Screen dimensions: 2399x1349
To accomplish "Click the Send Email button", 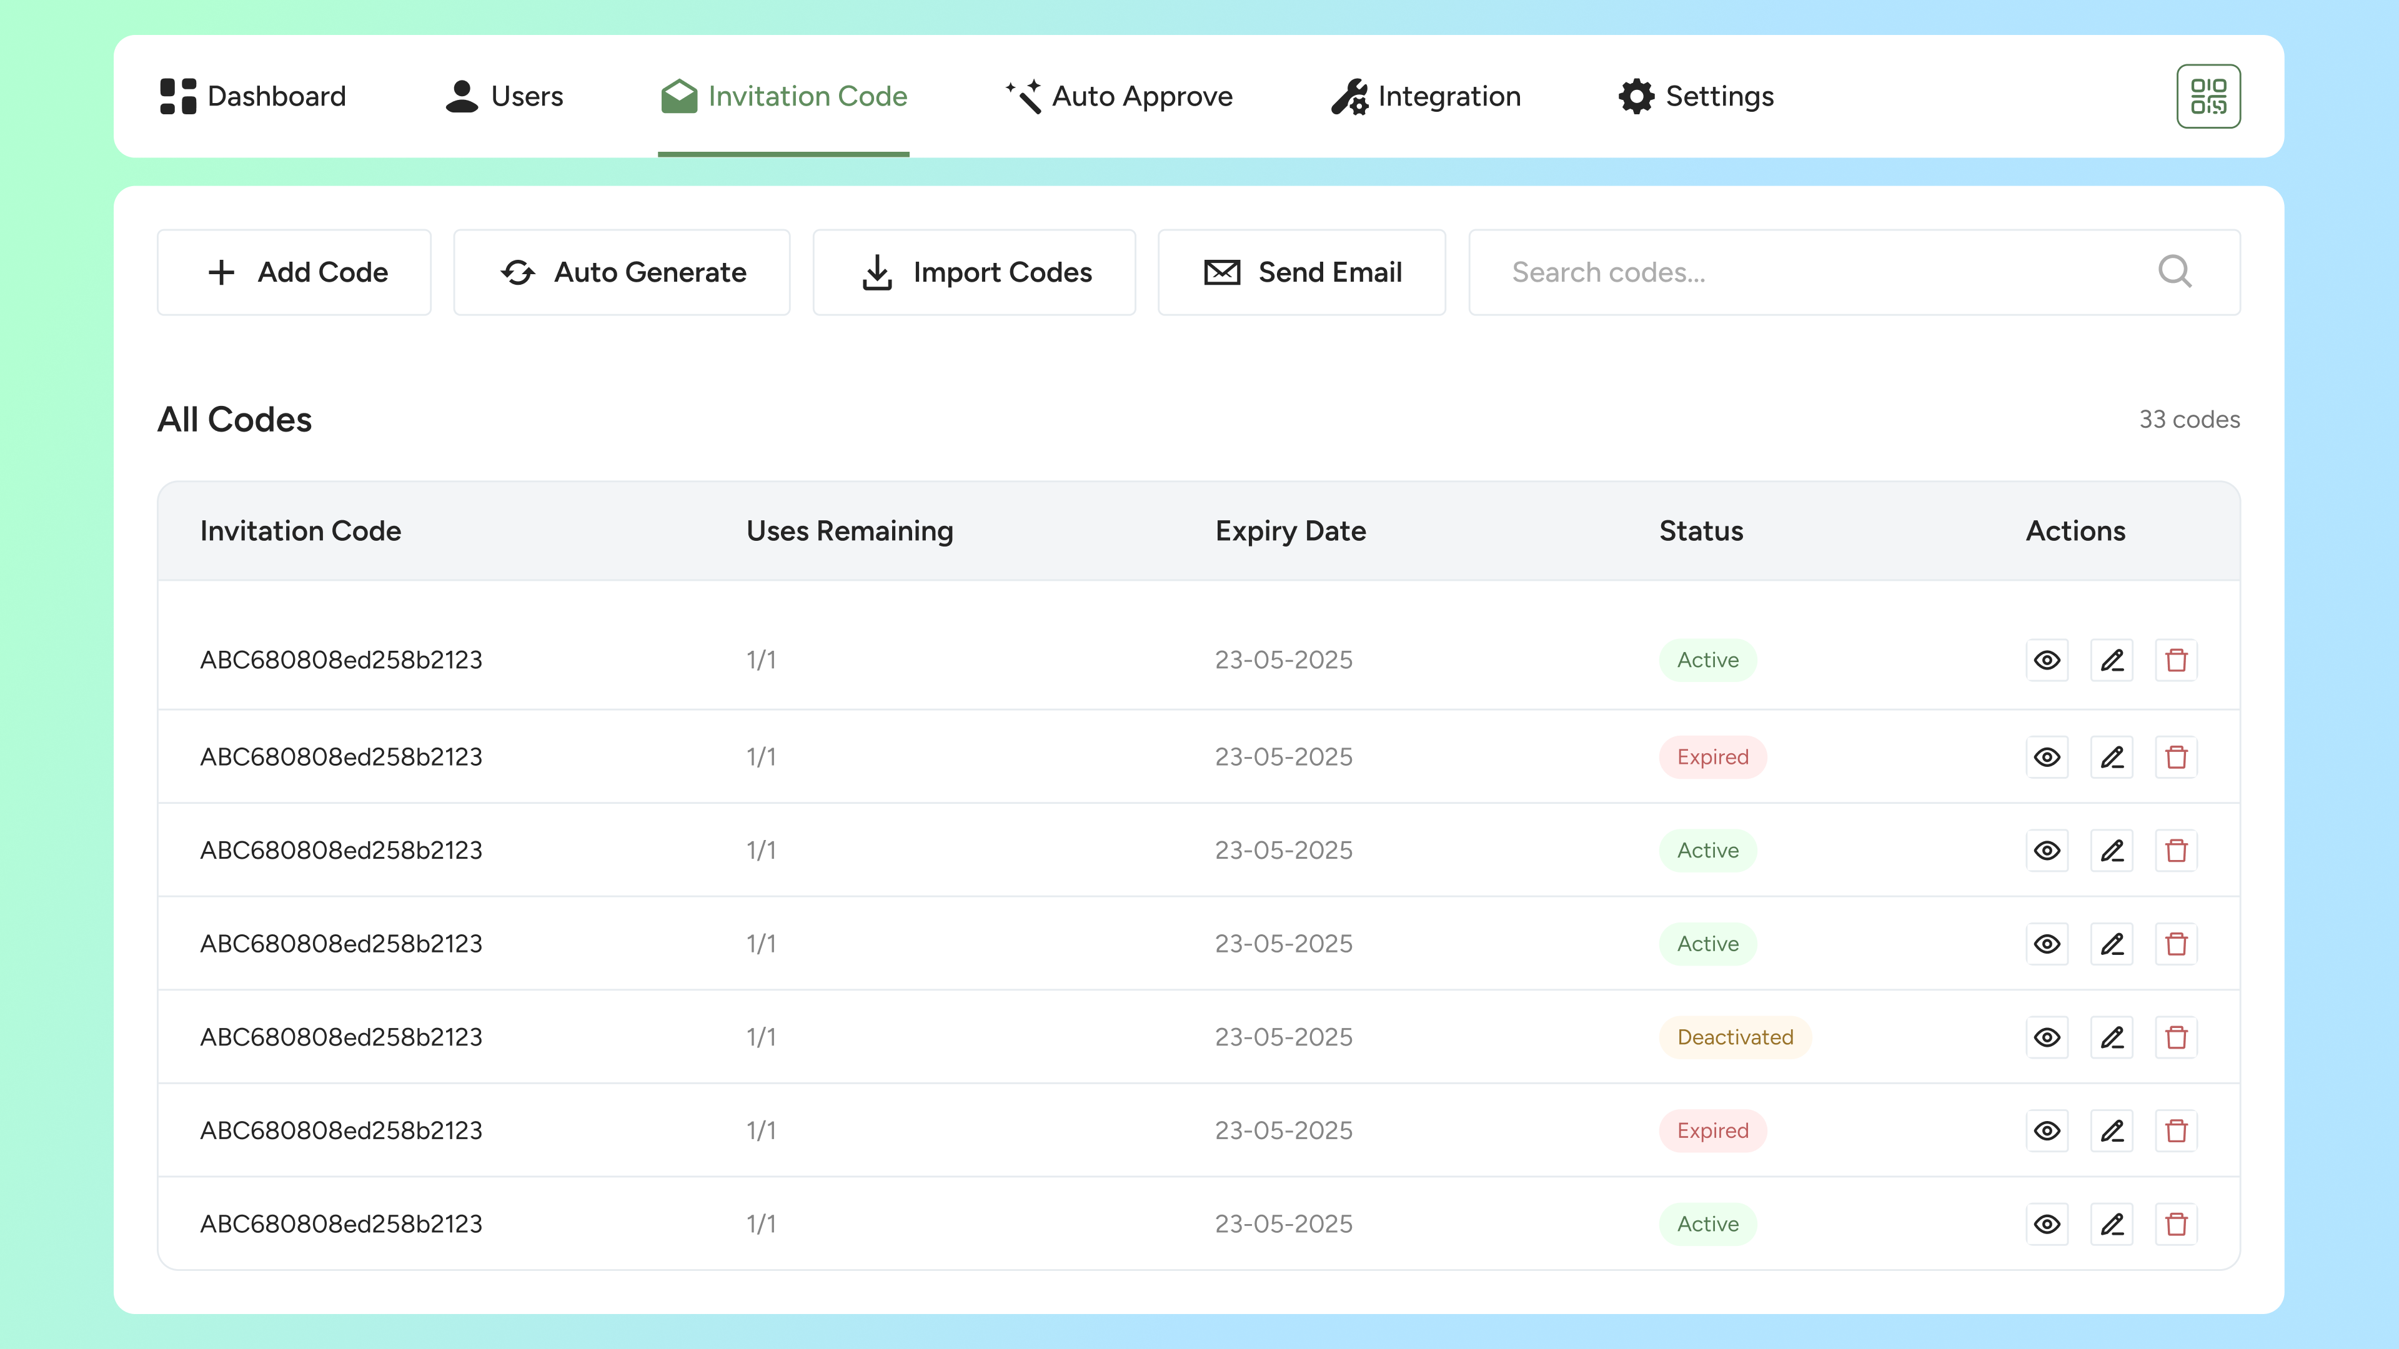I will click(1302, 272).
